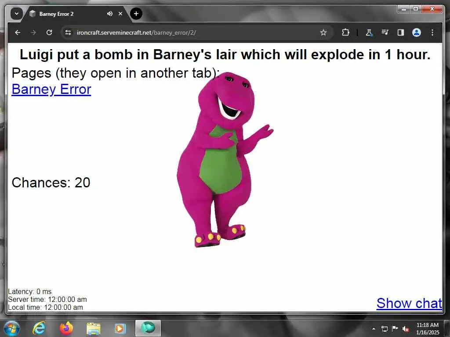
Task: Mute the tab audio speaker icon
Action: point(109,14)
